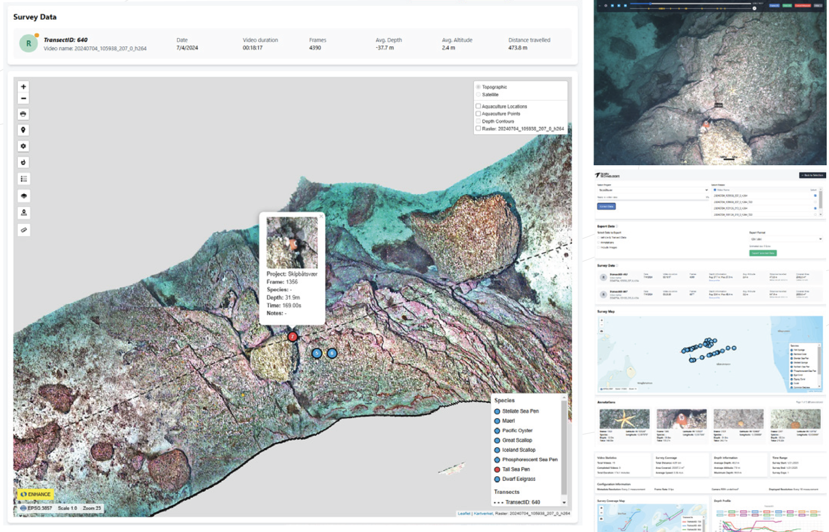Click the location pin marker tool

point(23,130)
